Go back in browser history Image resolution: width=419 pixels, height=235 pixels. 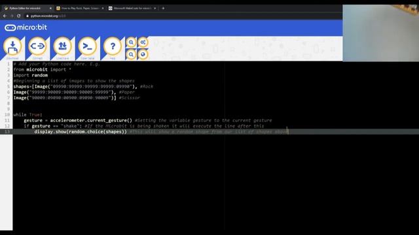5,16
